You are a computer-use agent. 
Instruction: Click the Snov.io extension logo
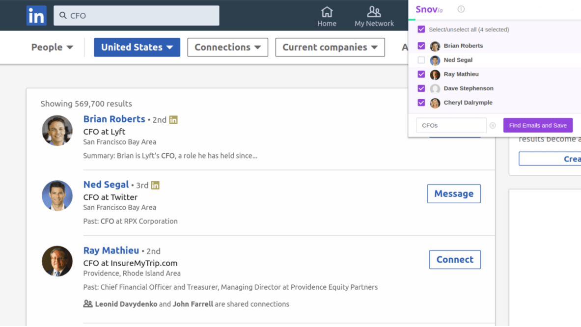429,9
